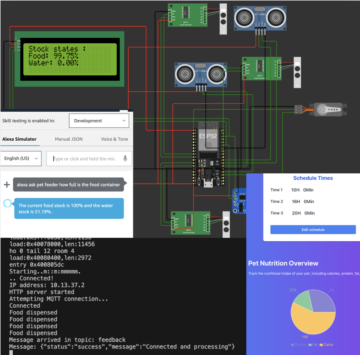Switch to the Manual JSON tab
The width and height of the screenshot is (360, 355).
pos(68,139)
